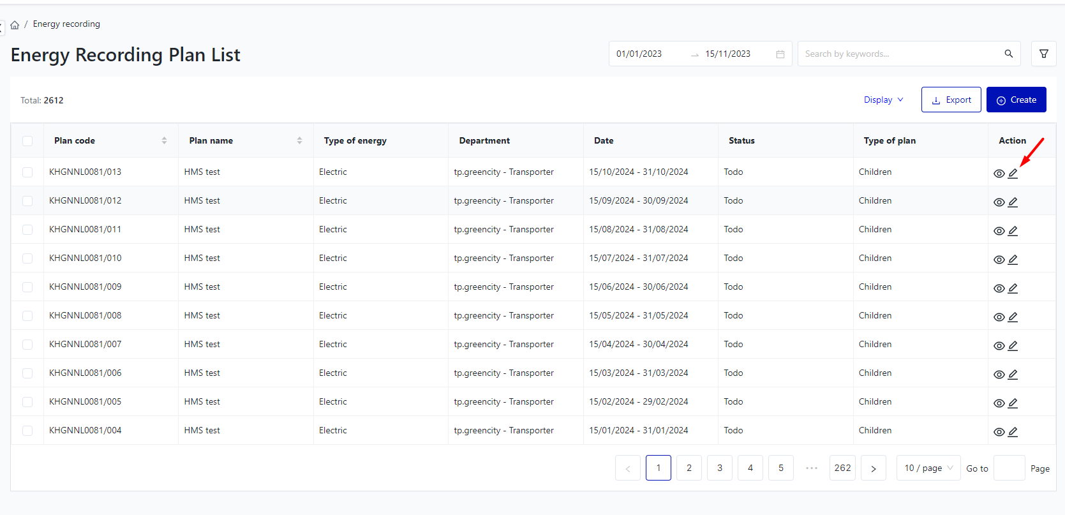The width and height of the screenshot is (1065, 515).
Task: Click the home breadcrumb icon
Action: click(15, 25)
